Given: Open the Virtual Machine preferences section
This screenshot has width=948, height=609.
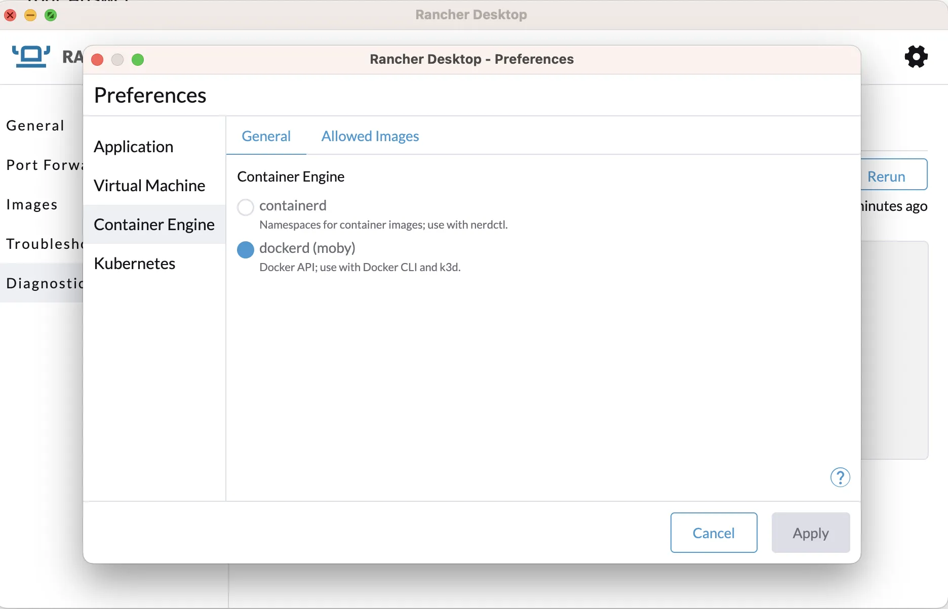Looking at the screenshot, I should 154,186.
